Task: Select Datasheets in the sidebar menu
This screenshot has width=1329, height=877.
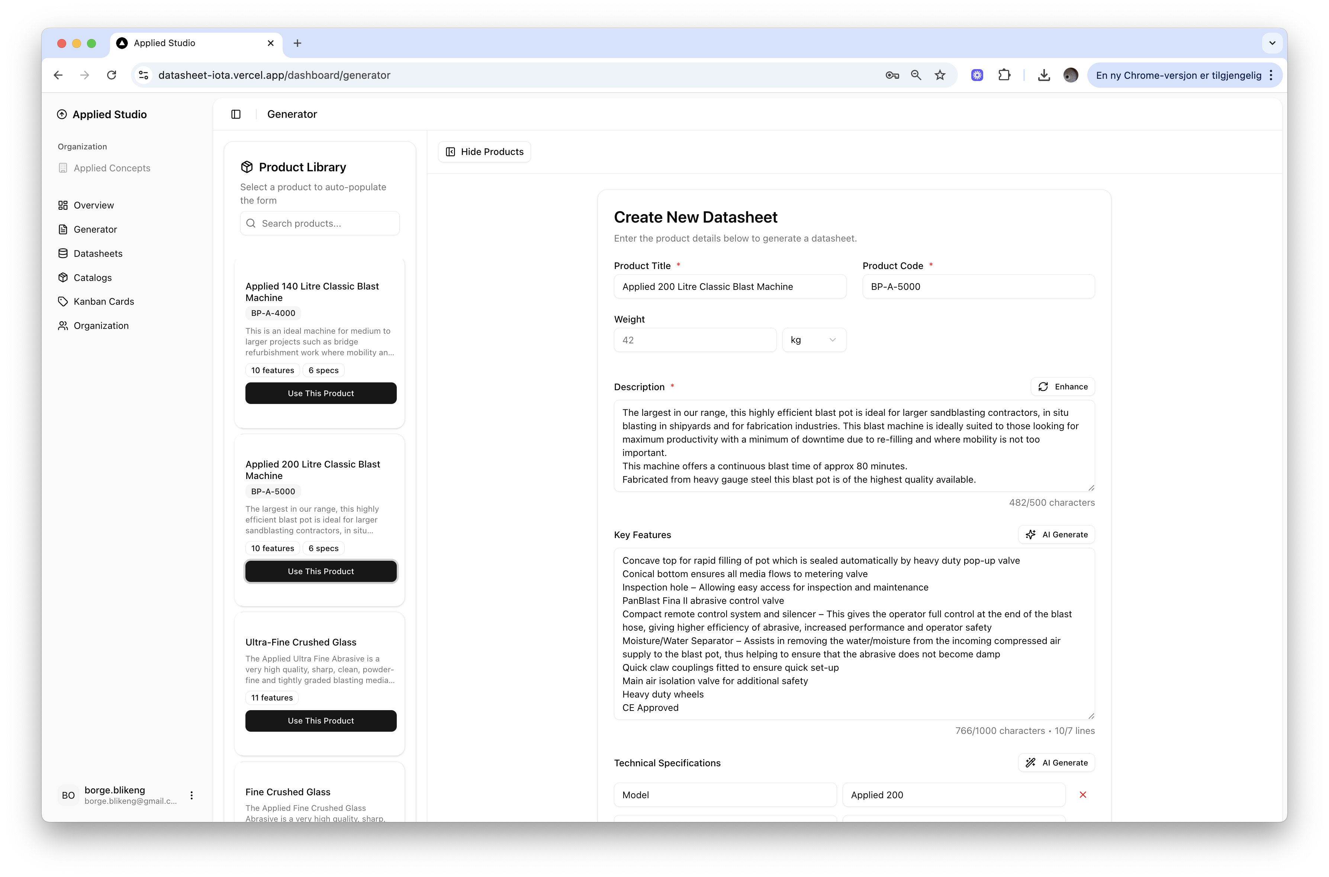Action: click(x=64, y=253)
